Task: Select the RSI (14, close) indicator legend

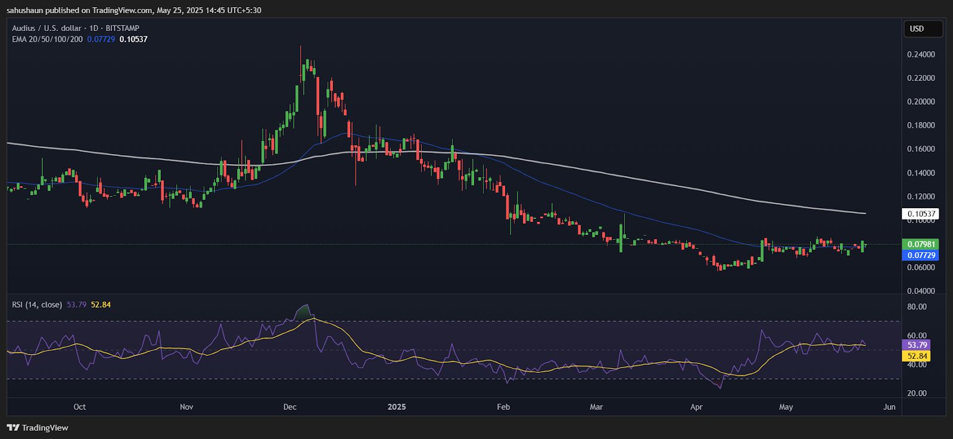Action: pyautogui.click(x=37, y=305)
